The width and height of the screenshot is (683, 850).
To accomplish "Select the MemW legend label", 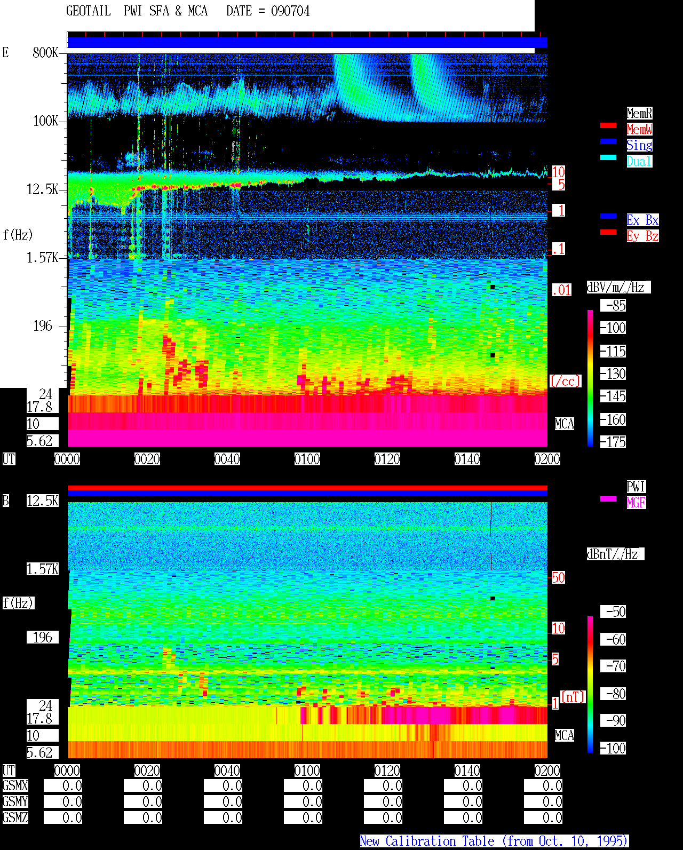I will tap(639, 129).
